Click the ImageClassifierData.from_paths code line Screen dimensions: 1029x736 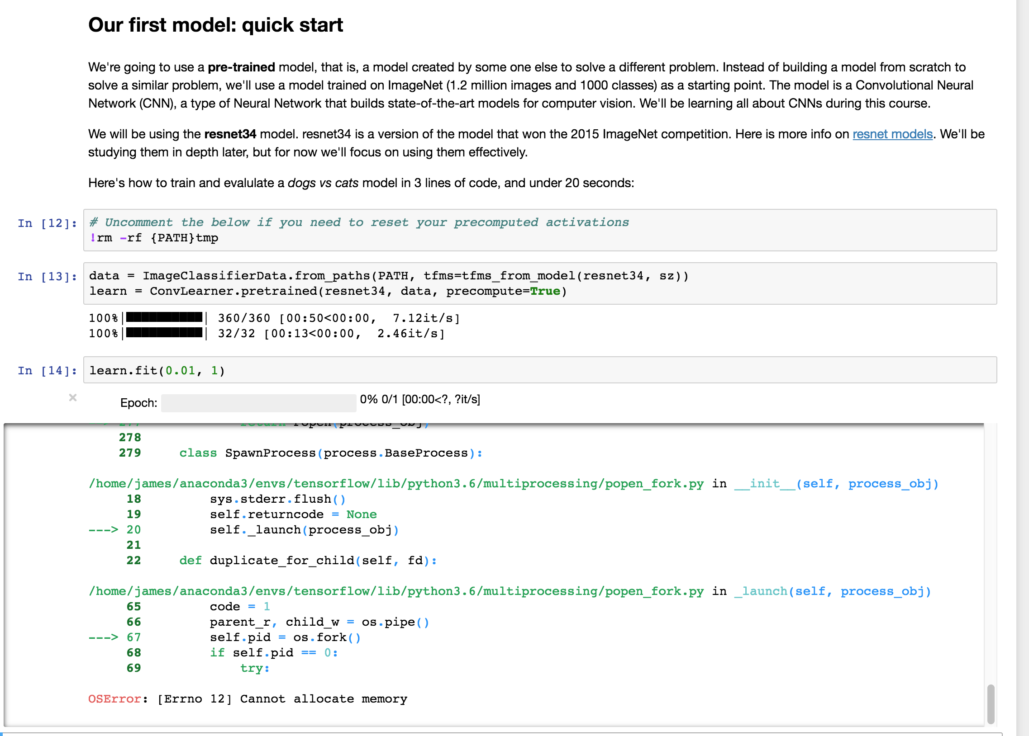click(x=388, y=276)
